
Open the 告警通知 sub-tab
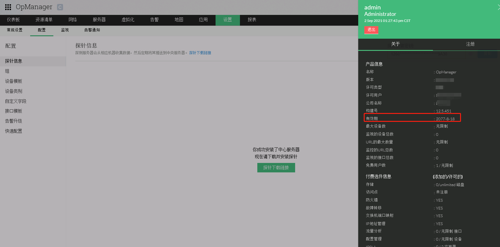click(x=92, y=30)
